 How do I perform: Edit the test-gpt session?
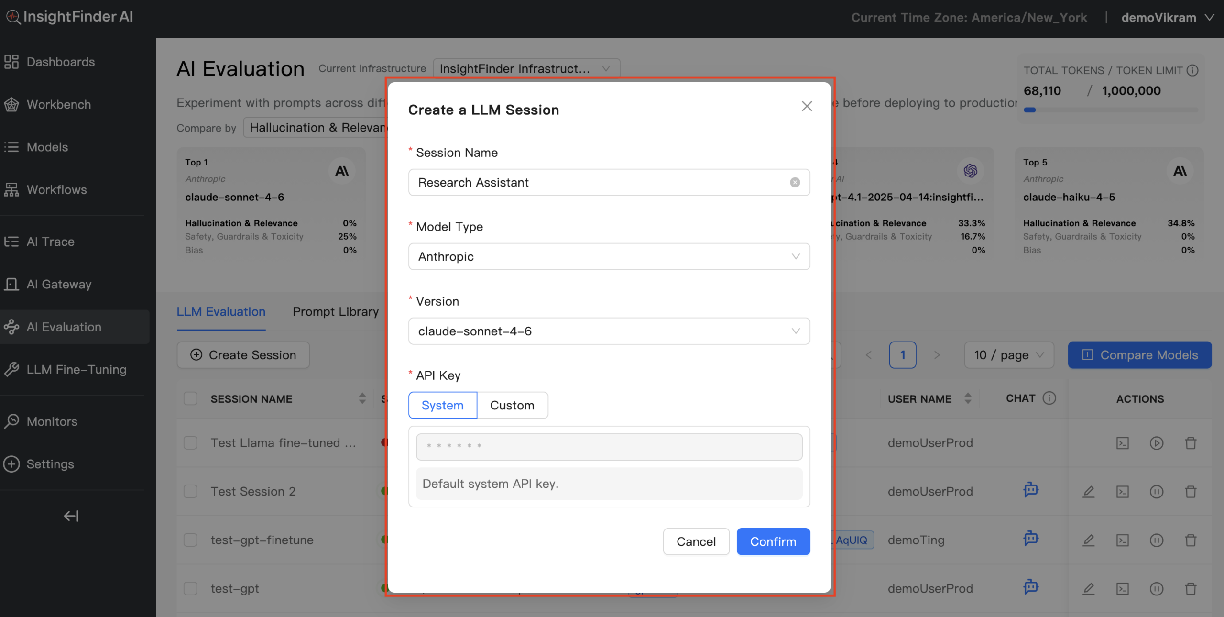(1089, 589)
